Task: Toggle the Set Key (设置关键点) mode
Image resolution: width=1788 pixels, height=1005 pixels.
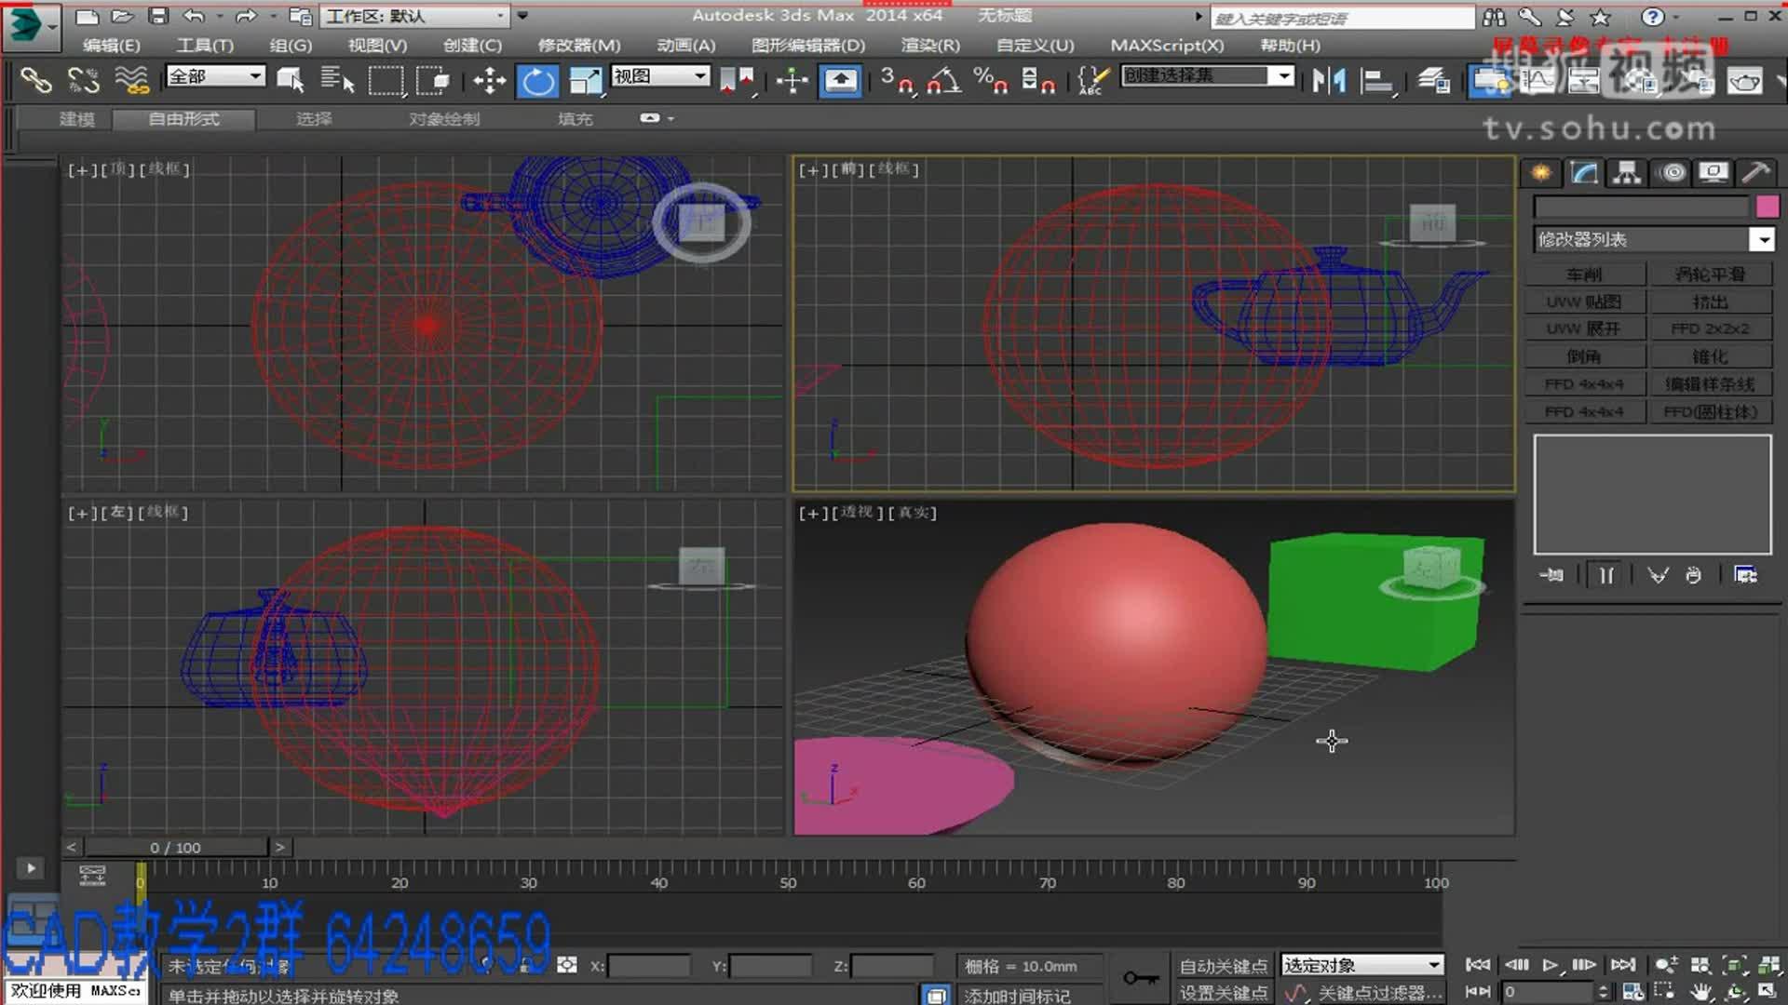Action: point(1223,993)
